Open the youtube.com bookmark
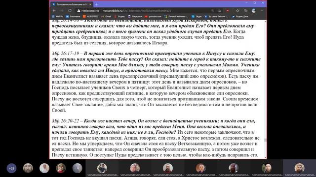Image resolution: width=316 pixels, height=177 pixels. 153,16
